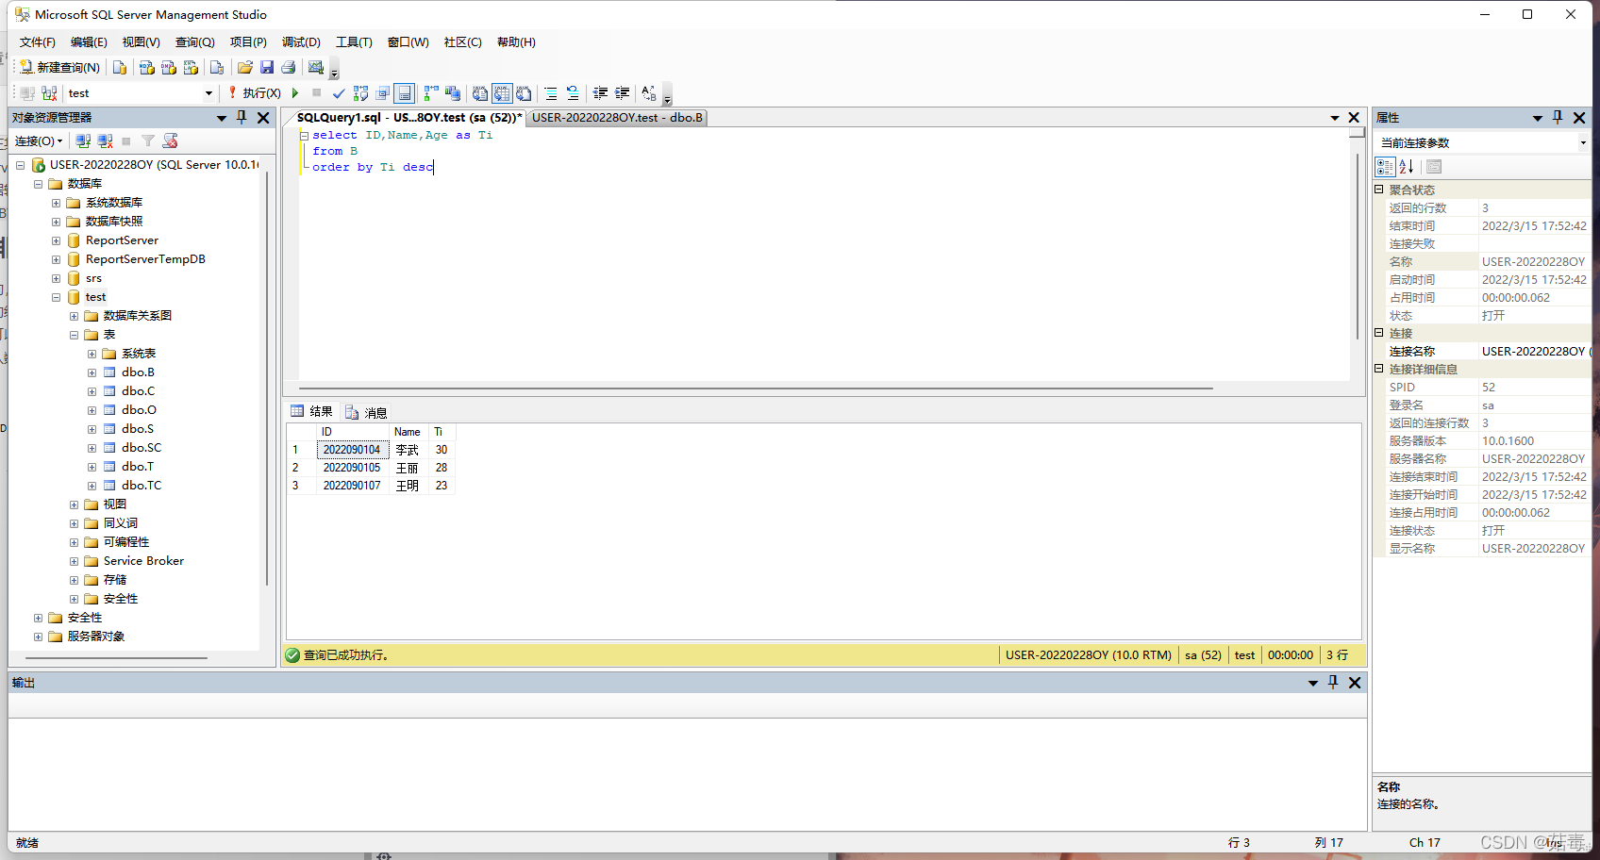
Task: Click the result cell 2022090104
Action: 351,450
